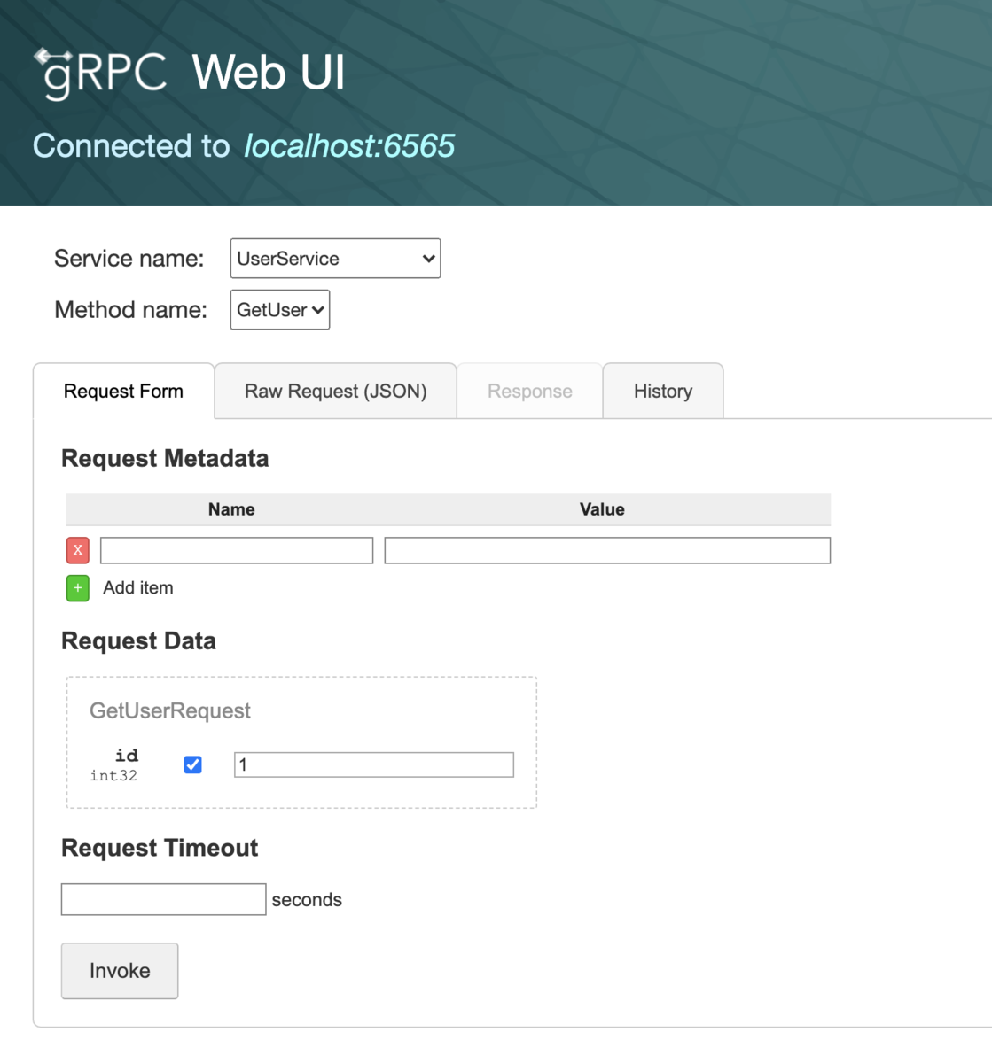Click the Request Metadata heading

pos(165,459)
